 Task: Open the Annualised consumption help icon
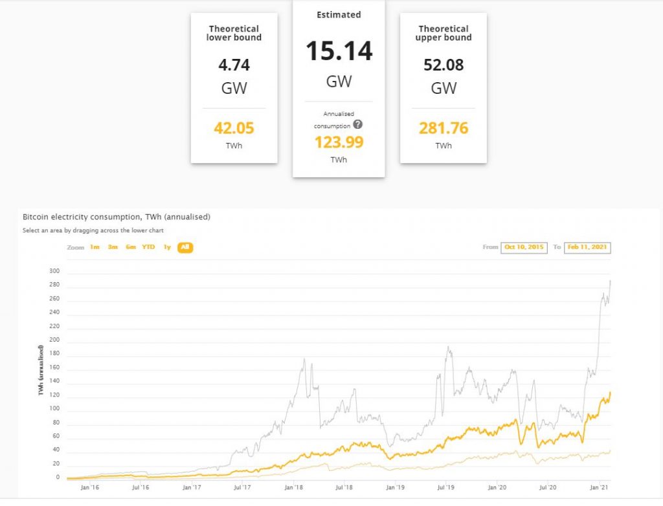(357, 124)
